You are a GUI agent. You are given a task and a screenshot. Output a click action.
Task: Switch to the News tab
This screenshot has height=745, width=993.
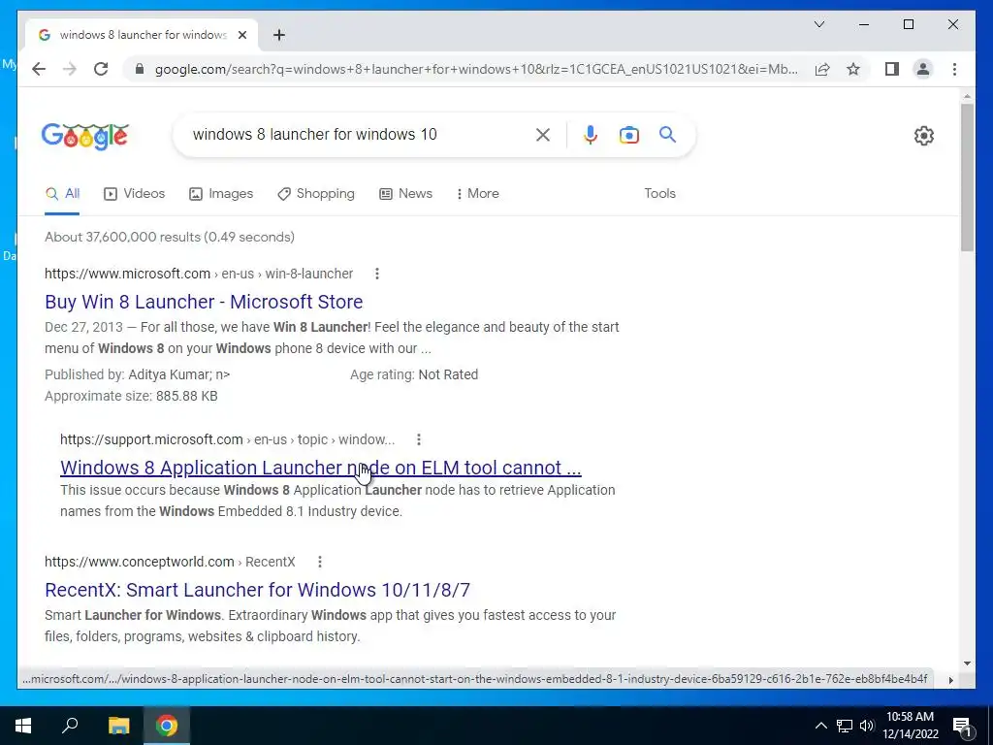[x=406, y=194]
